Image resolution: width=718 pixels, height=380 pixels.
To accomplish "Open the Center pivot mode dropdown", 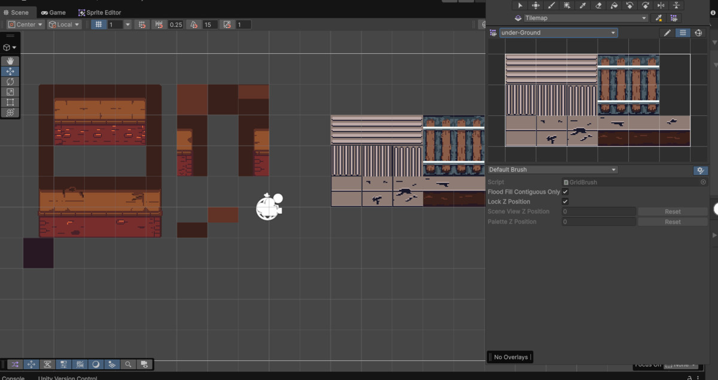I will pyautogui.click(x=26, y=24).
